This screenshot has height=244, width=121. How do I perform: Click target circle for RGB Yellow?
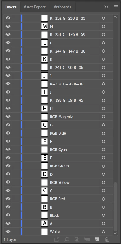(104, 182)
